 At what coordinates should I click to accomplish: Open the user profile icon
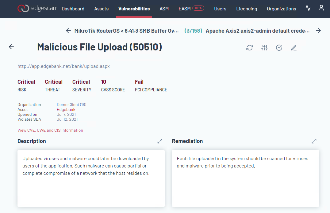321,8
